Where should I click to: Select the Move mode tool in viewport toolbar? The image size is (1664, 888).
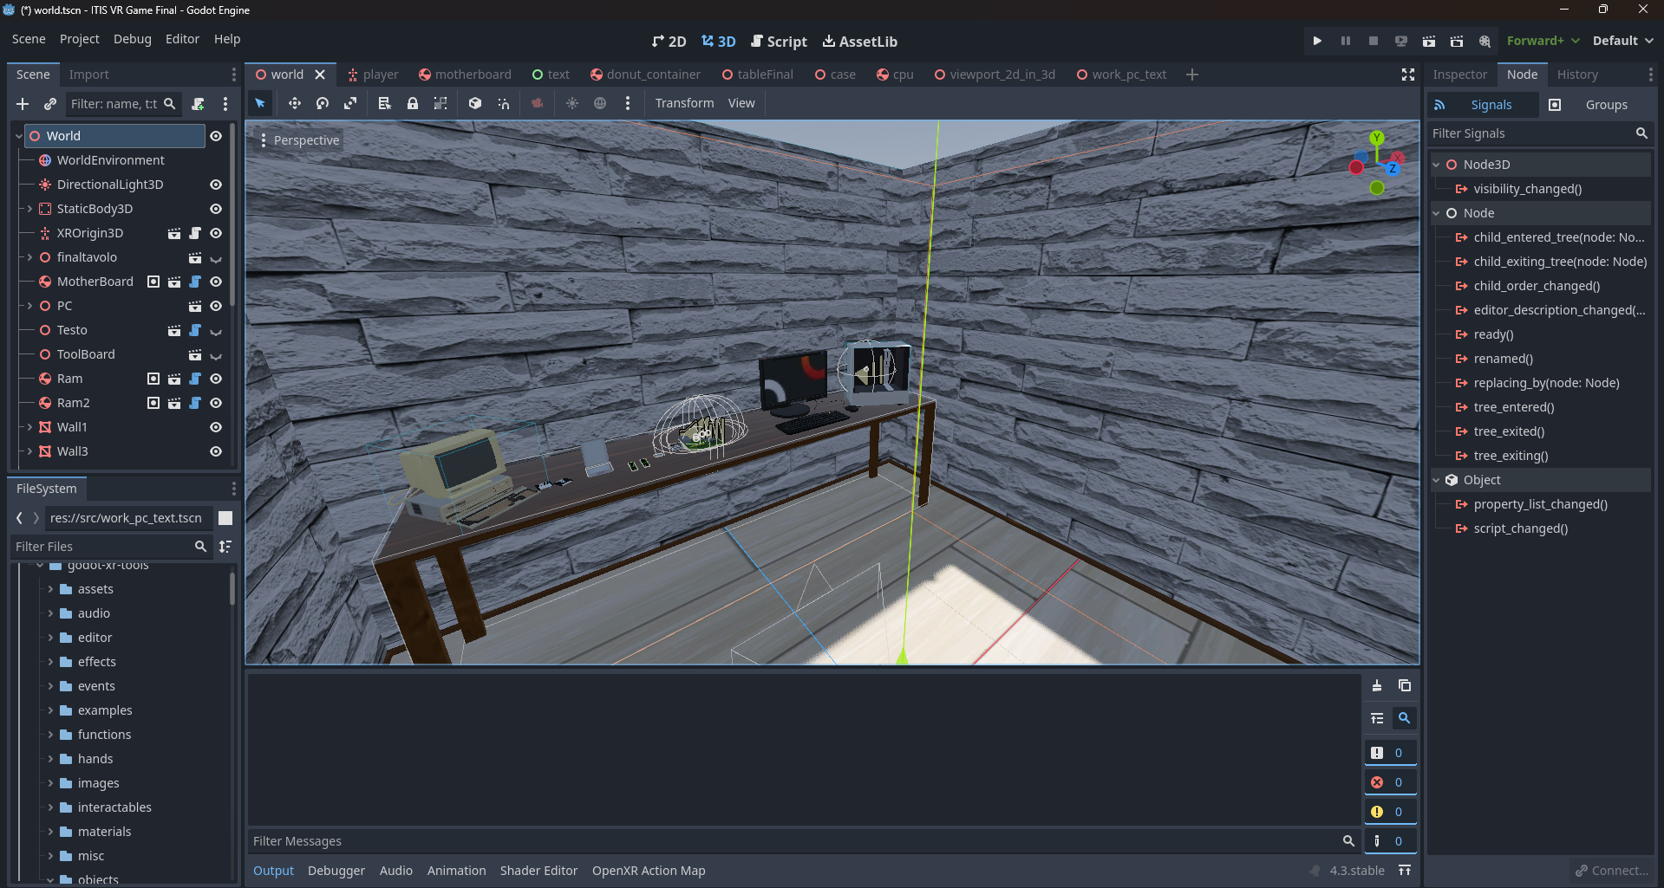[x=295, y=103]
